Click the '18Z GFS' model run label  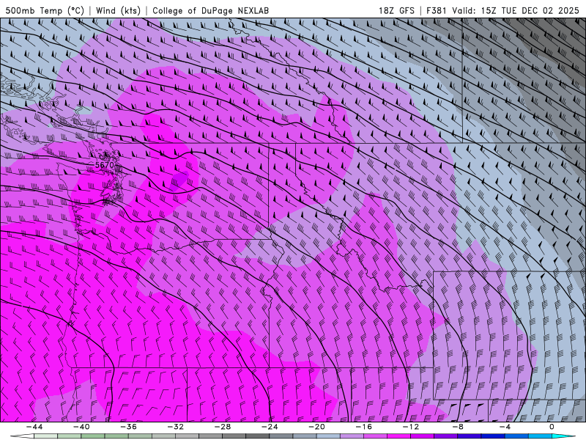(396, 10)
